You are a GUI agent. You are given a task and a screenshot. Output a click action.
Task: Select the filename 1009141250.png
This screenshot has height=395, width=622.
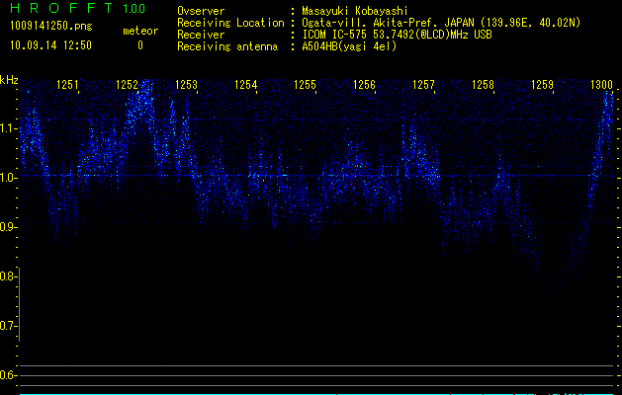pos(50,26)
